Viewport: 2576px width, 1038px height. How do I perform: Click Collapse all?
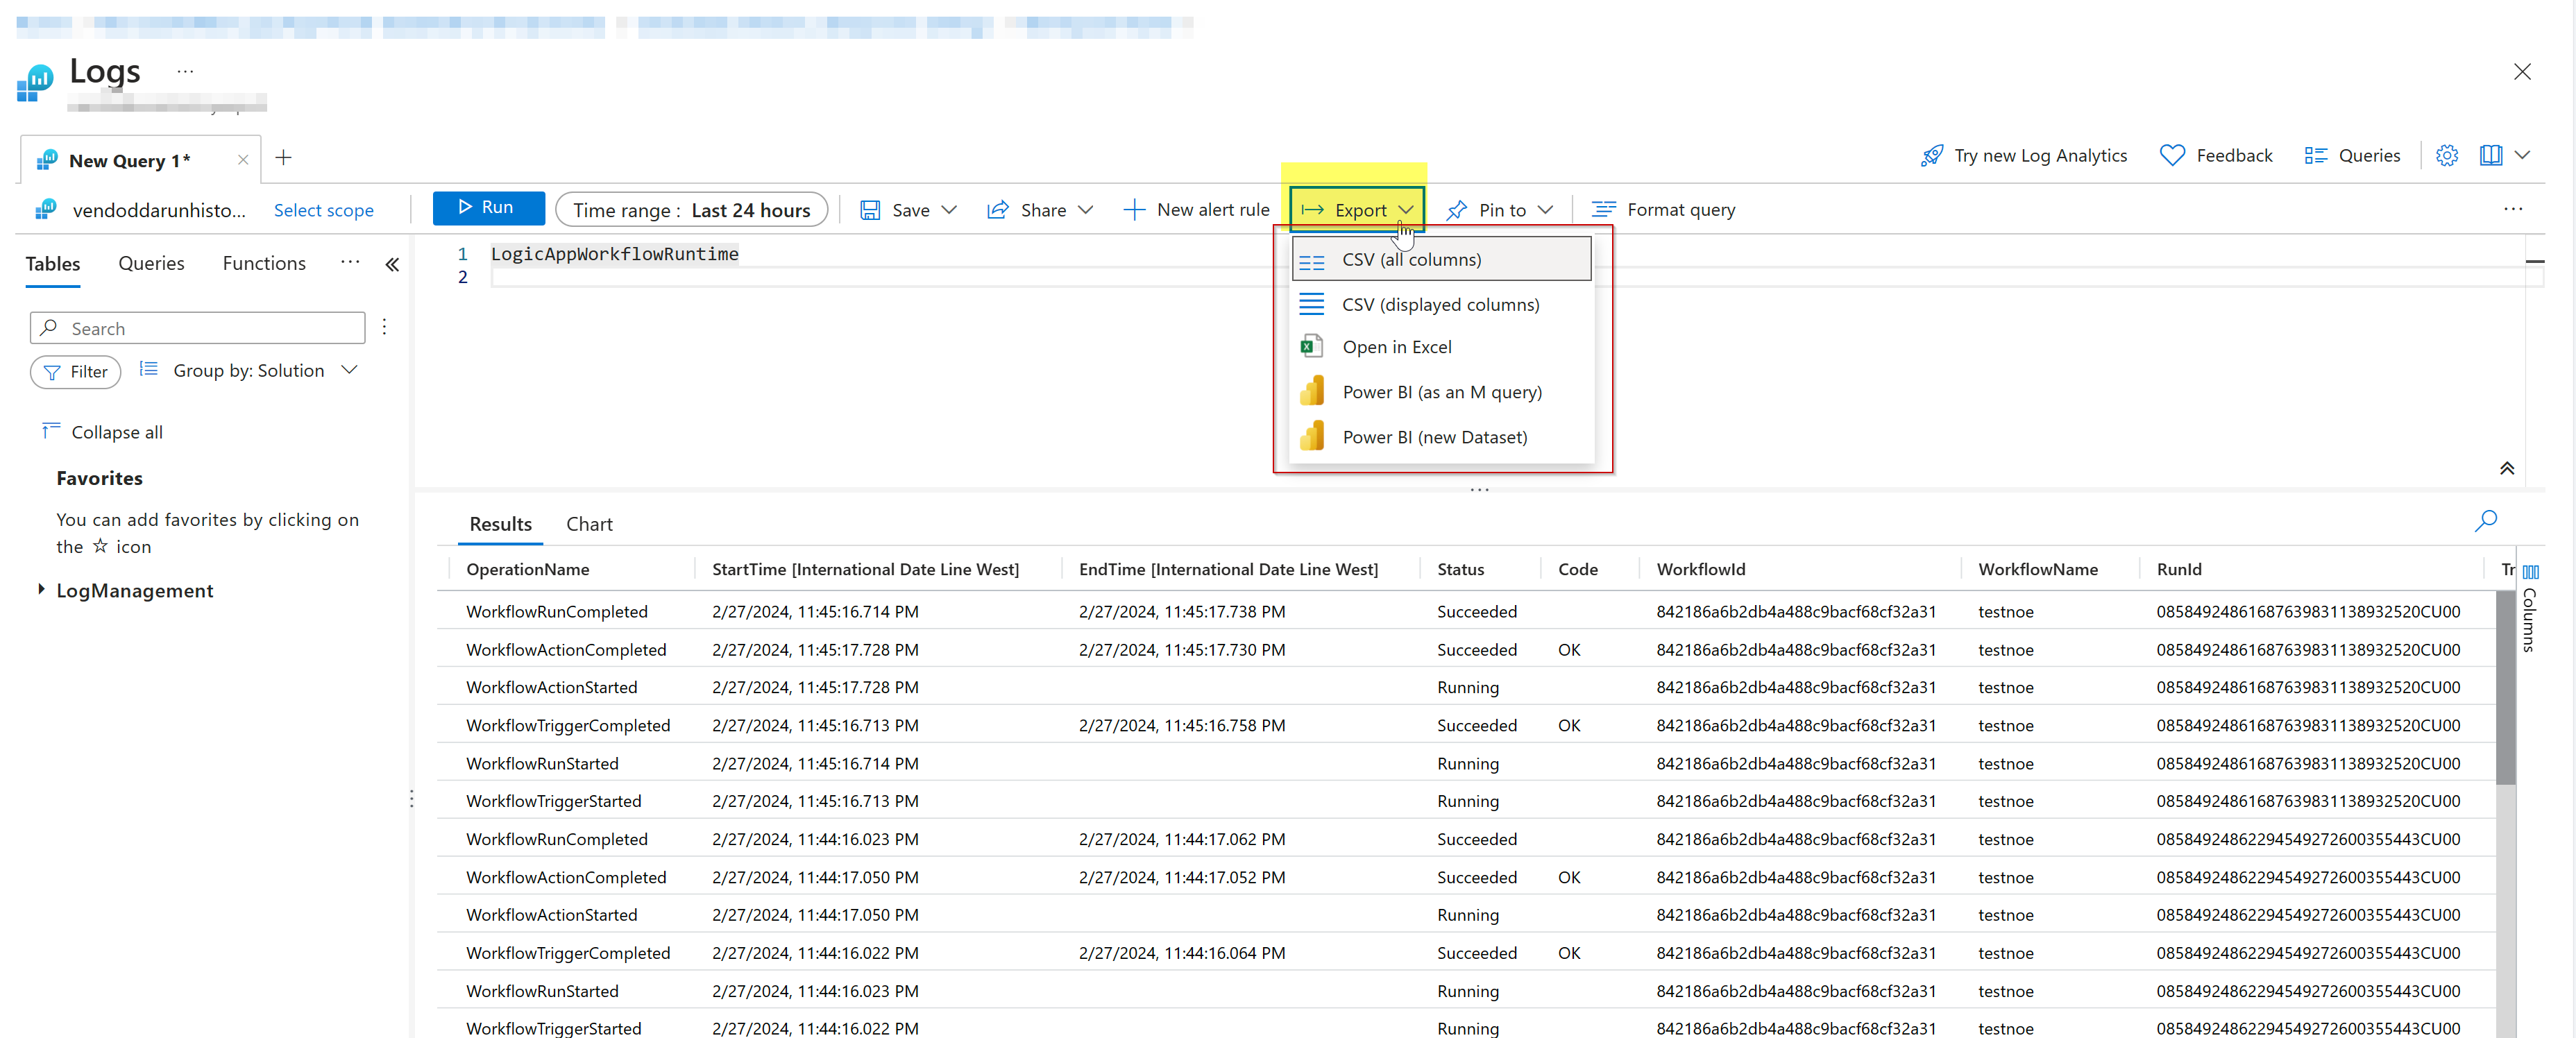102,432
